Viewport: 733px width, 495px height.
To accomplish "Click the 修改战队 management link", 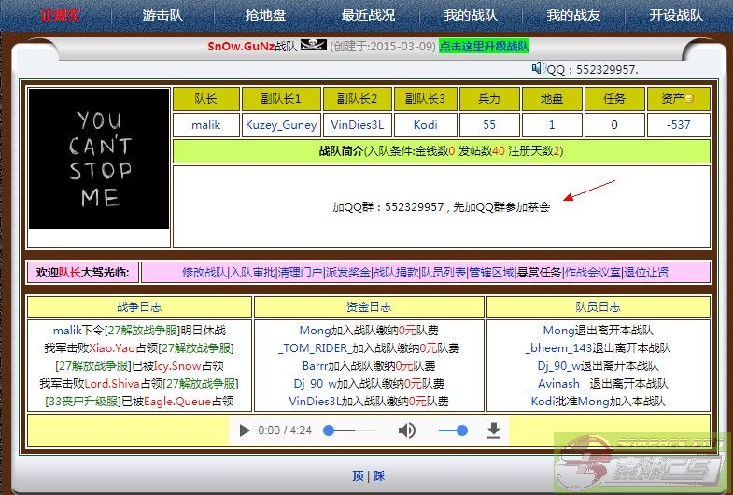I will click(x=204, y=273).
